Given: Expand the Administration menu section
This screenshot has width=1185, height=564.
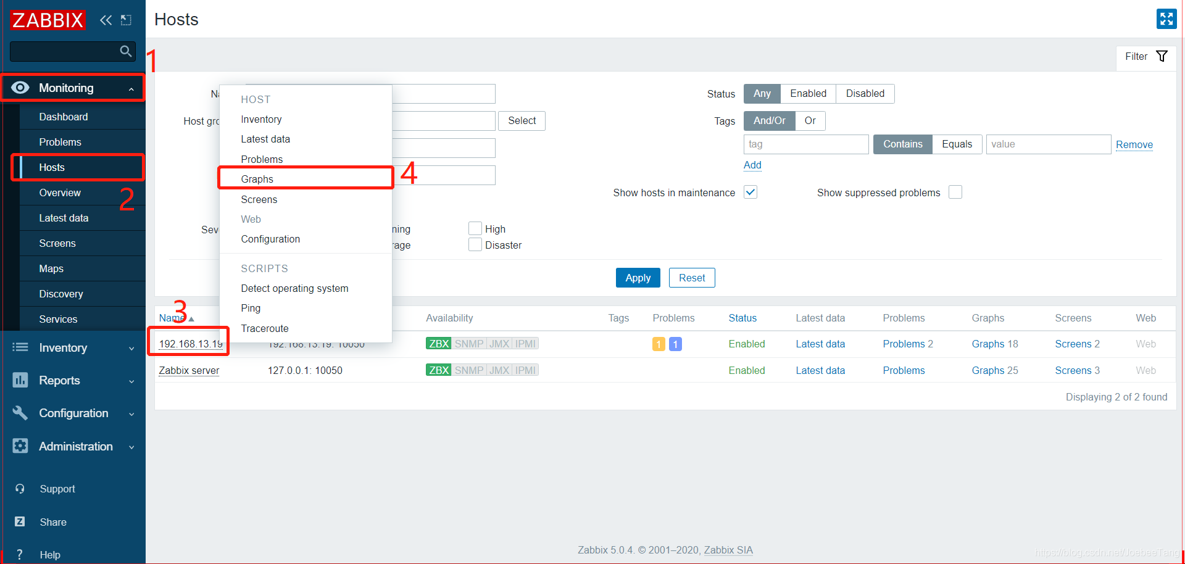Looking at the screenshot, I should tap(131, 447).
